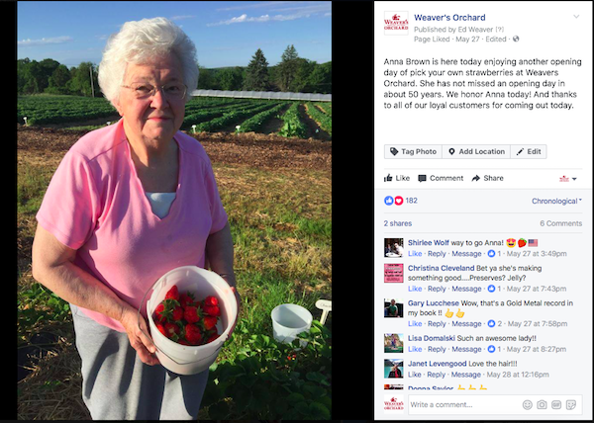Screen dimensions: 594x423
Task: Change comment sorting from Chronological
Action: tap(556, 201)
